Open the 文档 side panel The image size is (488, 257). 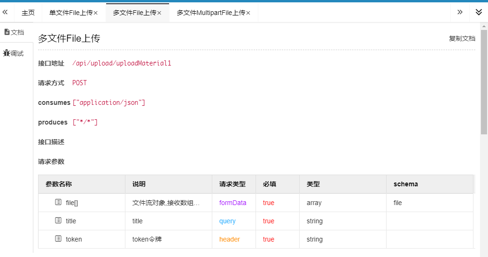click(x=14, y=32)
